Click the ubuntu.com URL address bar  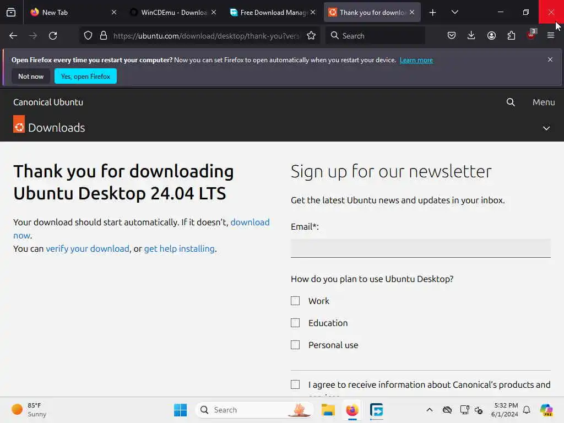[x=206, y=36]
